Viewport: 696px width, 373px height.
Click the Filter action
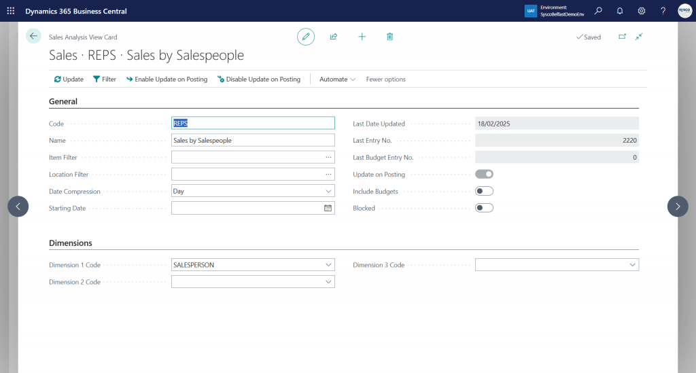105,79
